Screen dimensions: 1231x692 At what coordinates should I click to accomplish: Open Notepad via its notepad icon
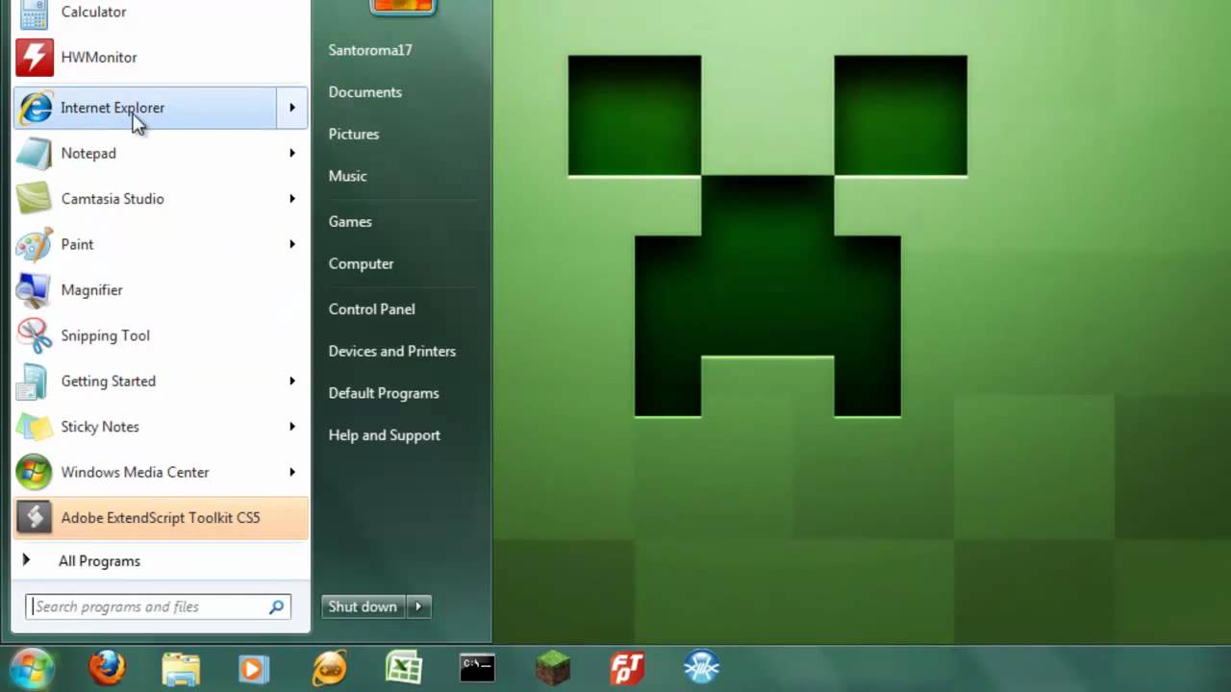click(x=35, y=154)
